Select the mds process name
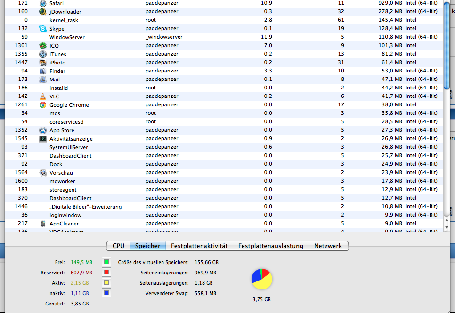The height and width of the screenshot is (313, 455). (x=55, y=113)
